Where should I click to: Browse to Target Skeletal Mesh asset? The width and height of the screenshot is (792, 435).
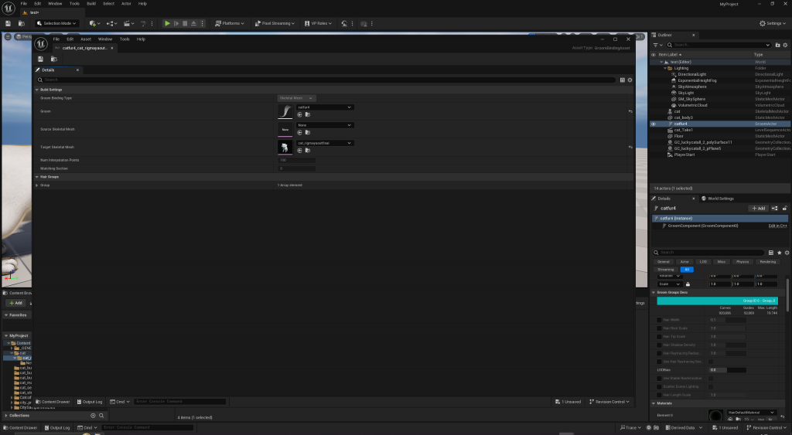[308, 151]
